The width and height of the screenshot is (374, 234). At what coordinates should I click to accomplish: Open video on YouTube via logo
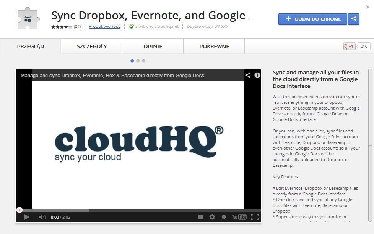239,217
